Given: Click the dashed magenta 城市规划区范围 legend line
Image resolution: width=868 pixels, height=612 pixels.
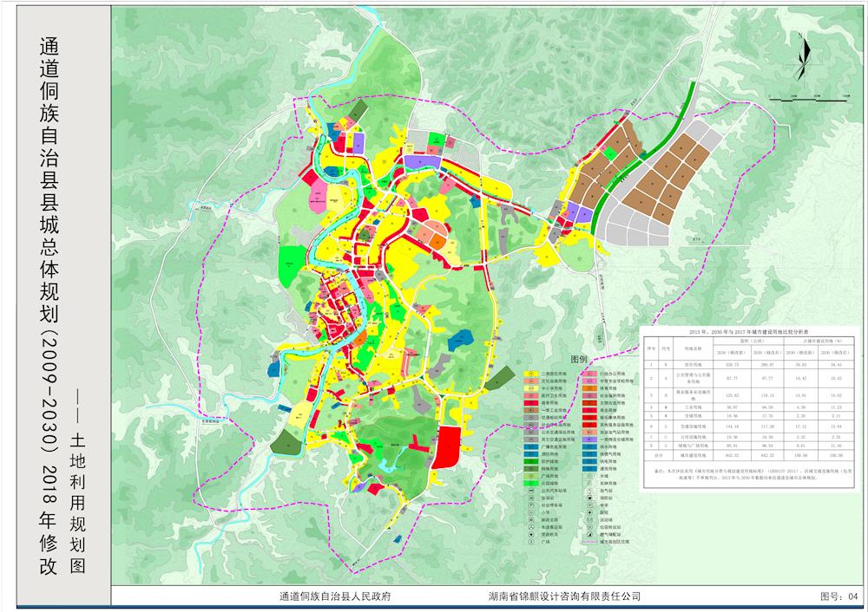Looking at the screenshot, I should coord(590,542).
